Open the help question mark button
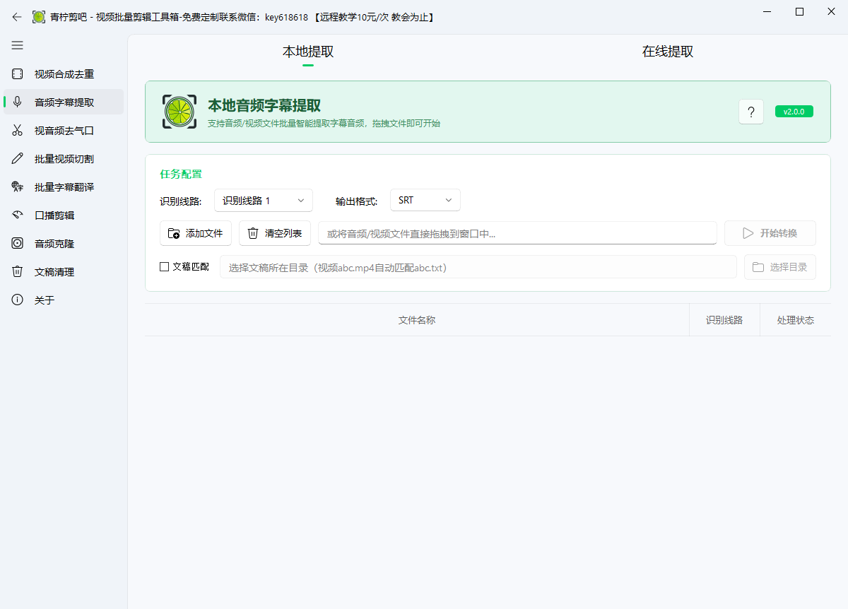The image size is (848, 609). [751, 111]
